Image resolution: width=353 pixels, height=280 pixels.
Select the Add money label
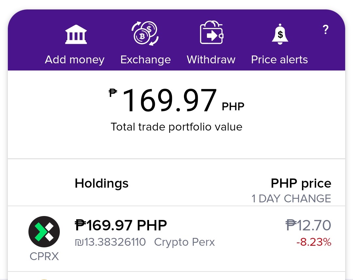coord(75,59)
